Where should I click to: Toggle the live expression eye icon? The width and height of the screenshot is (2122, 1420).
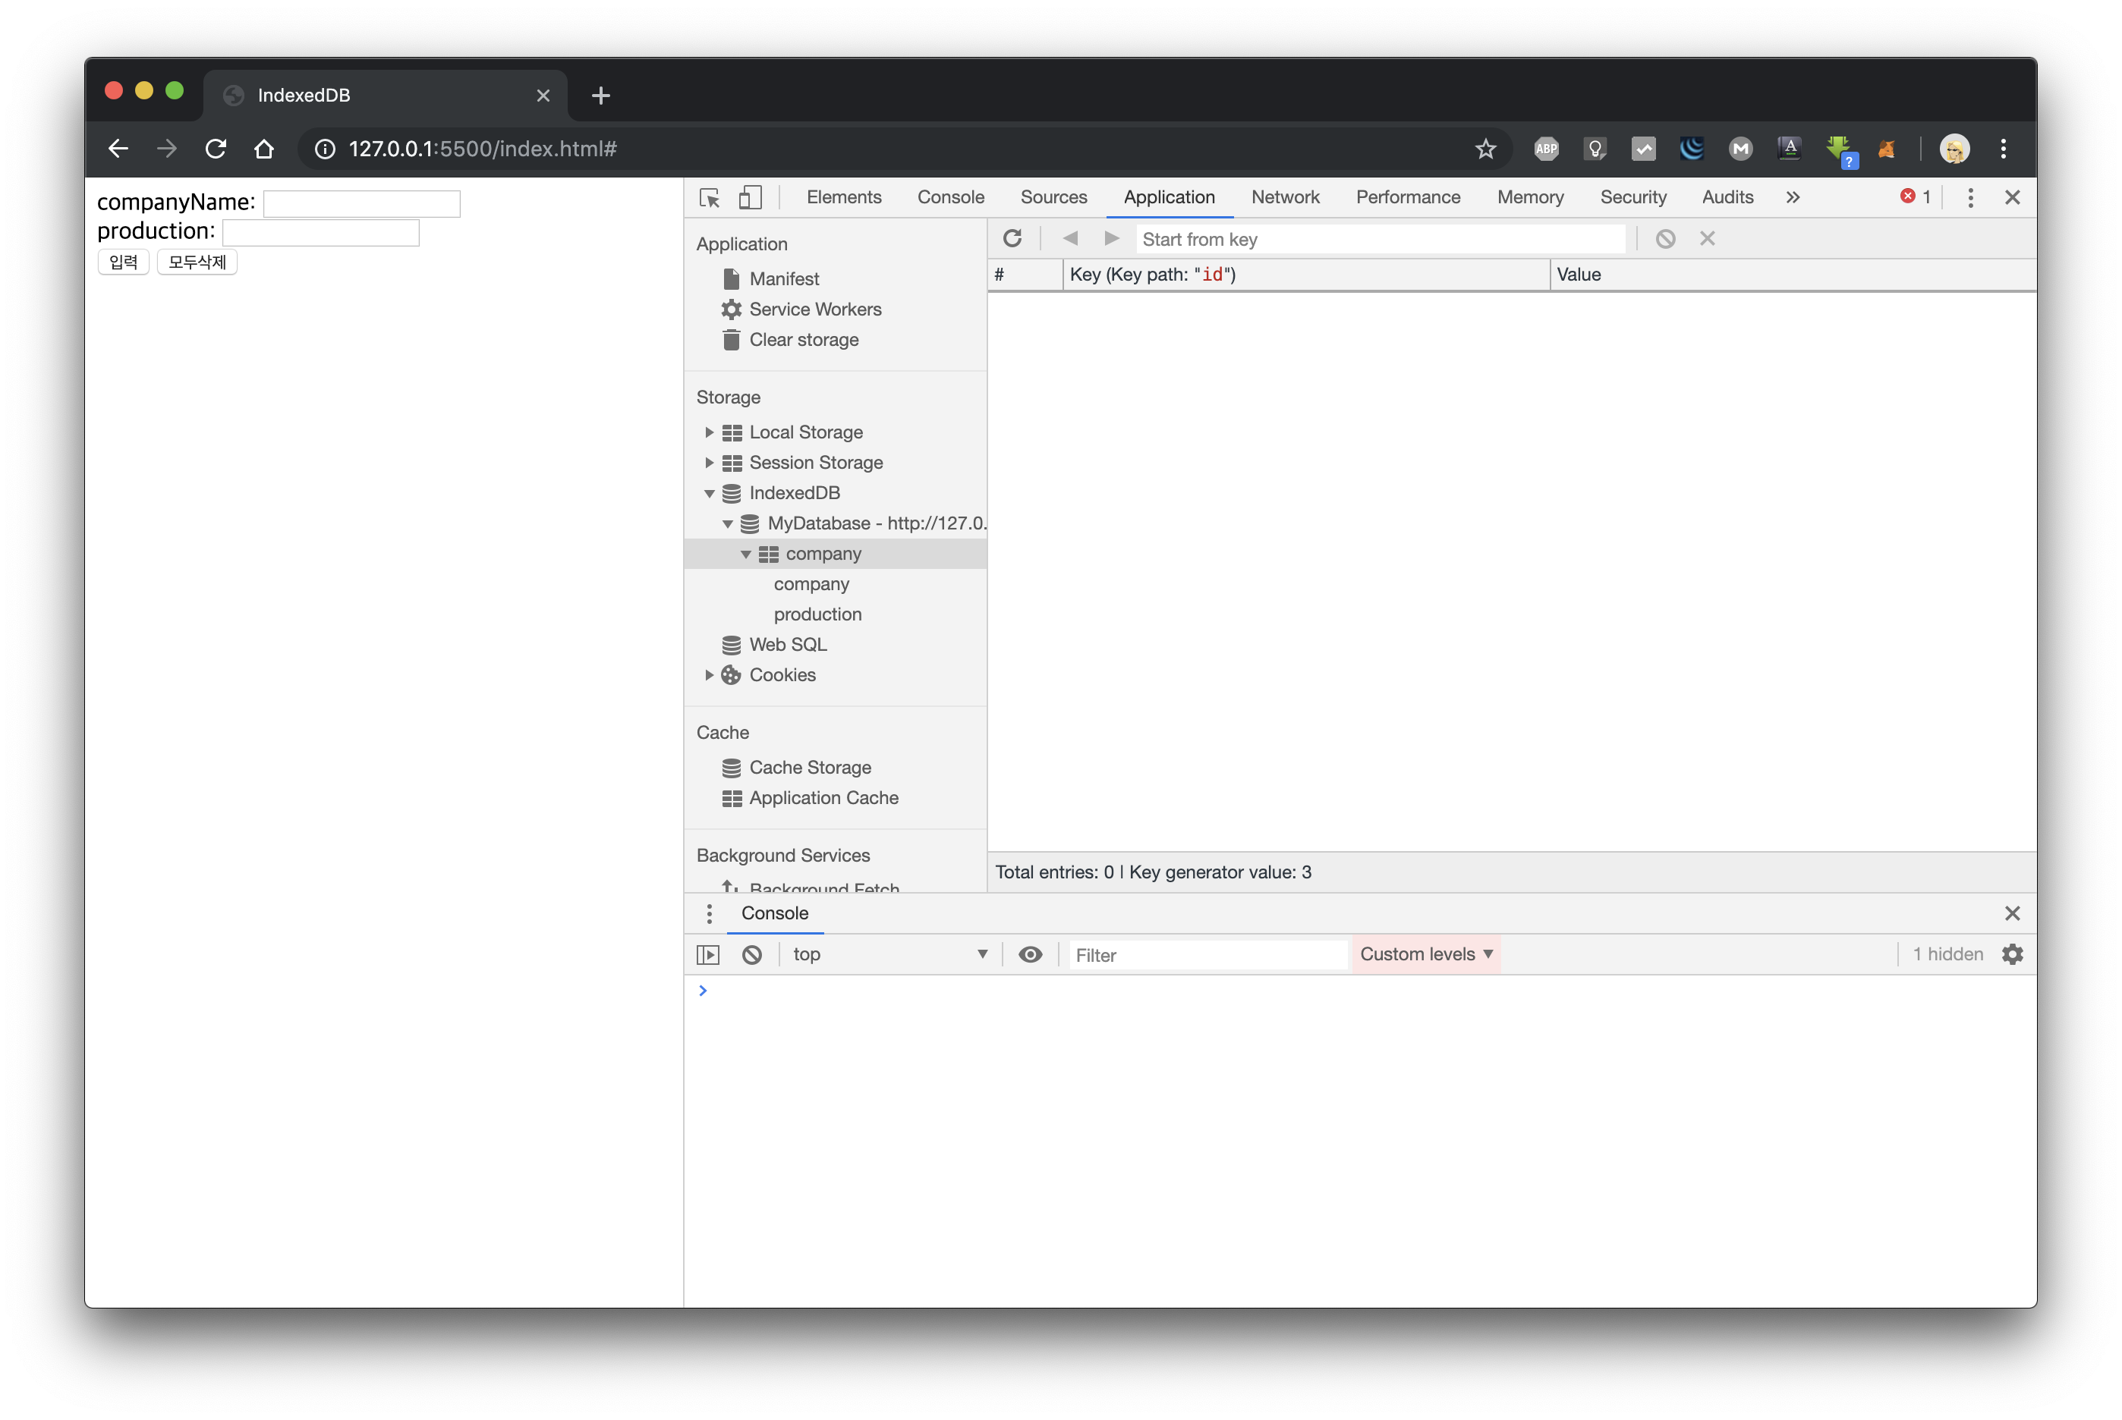click(x=1030, y=954)
